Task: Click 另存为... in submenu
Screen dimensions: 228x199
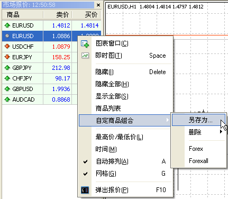Action: (199, 120)
